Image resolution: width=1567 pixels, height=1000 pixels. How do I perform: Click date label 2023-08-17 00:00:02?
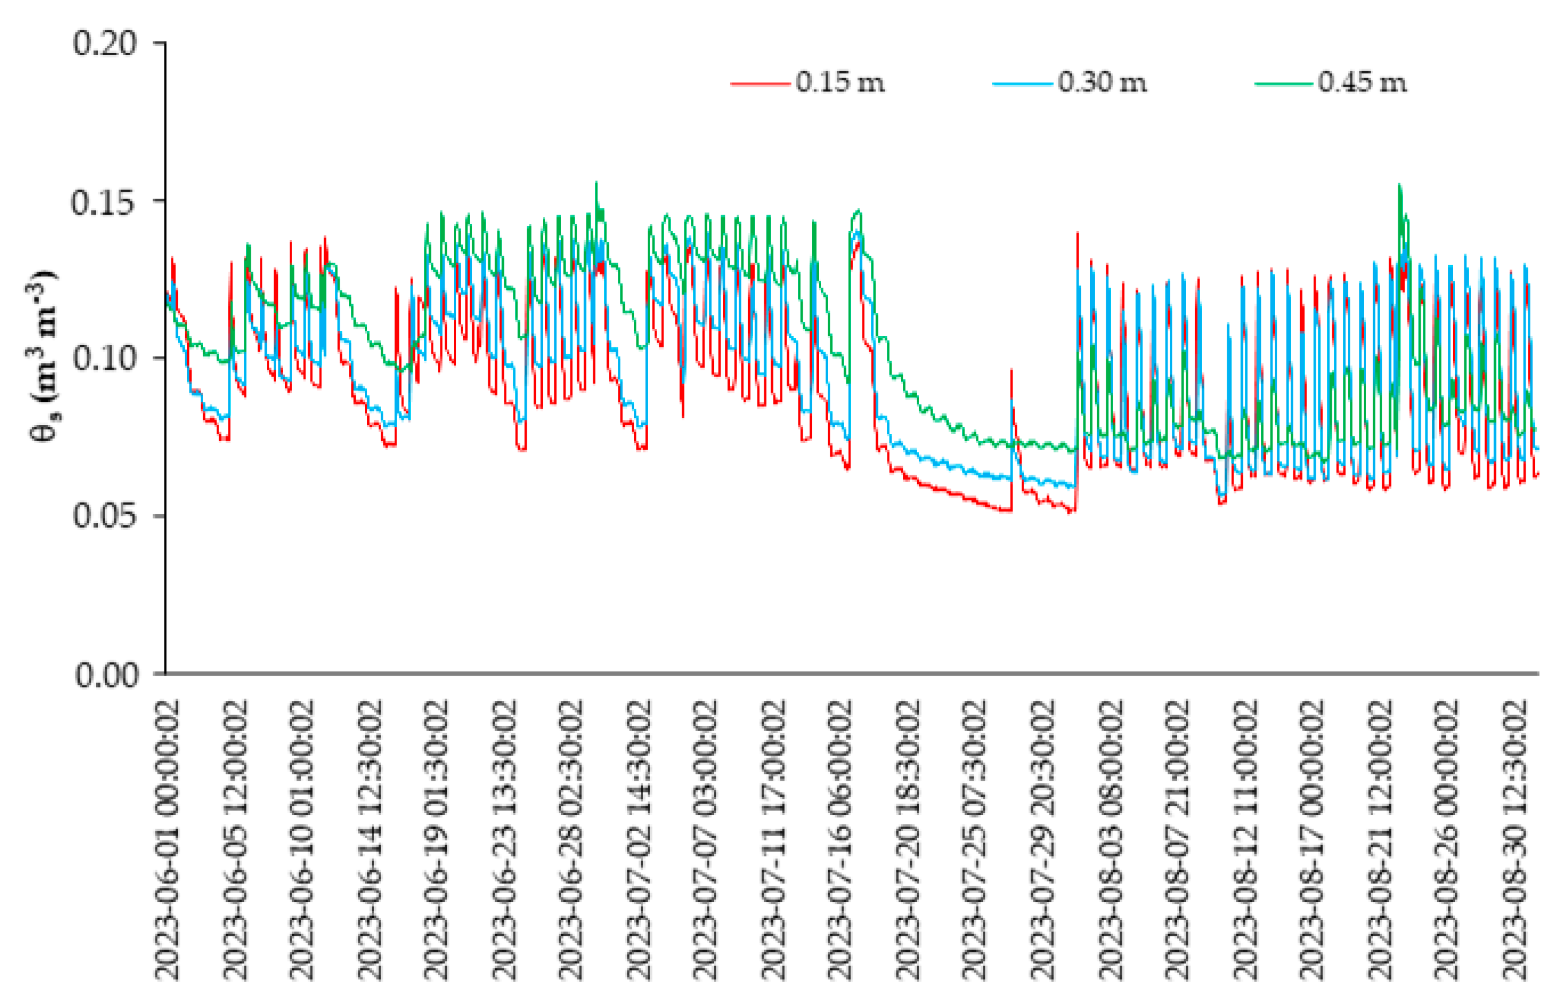(1312, 840)
